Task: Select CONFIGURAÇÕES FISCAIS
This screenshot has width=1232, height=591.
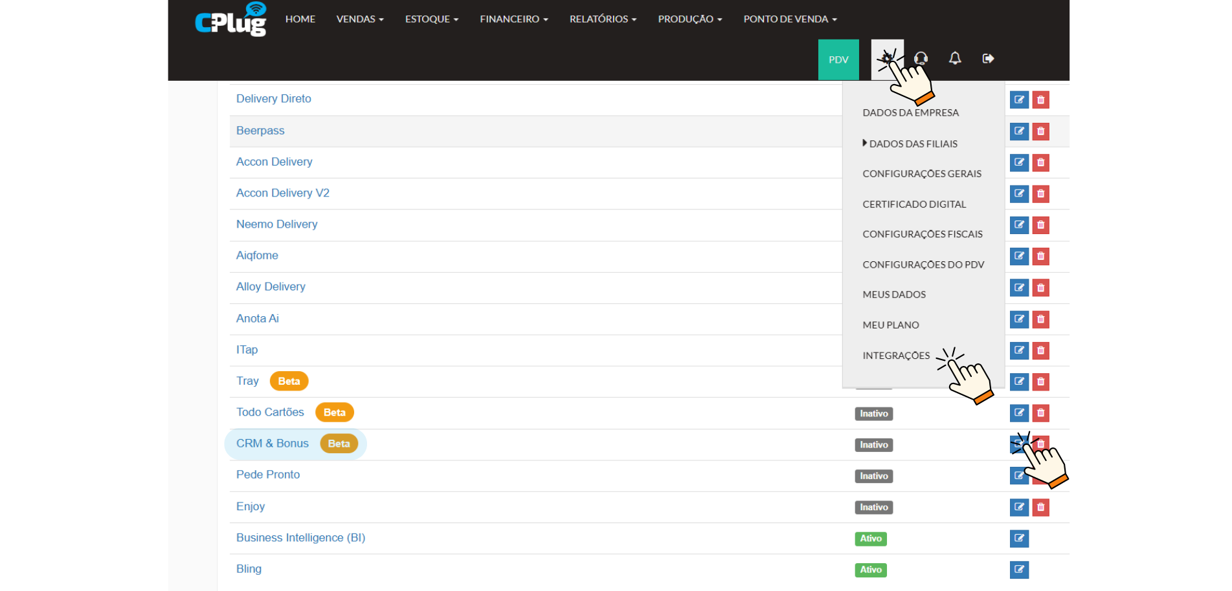Action: 923,234
